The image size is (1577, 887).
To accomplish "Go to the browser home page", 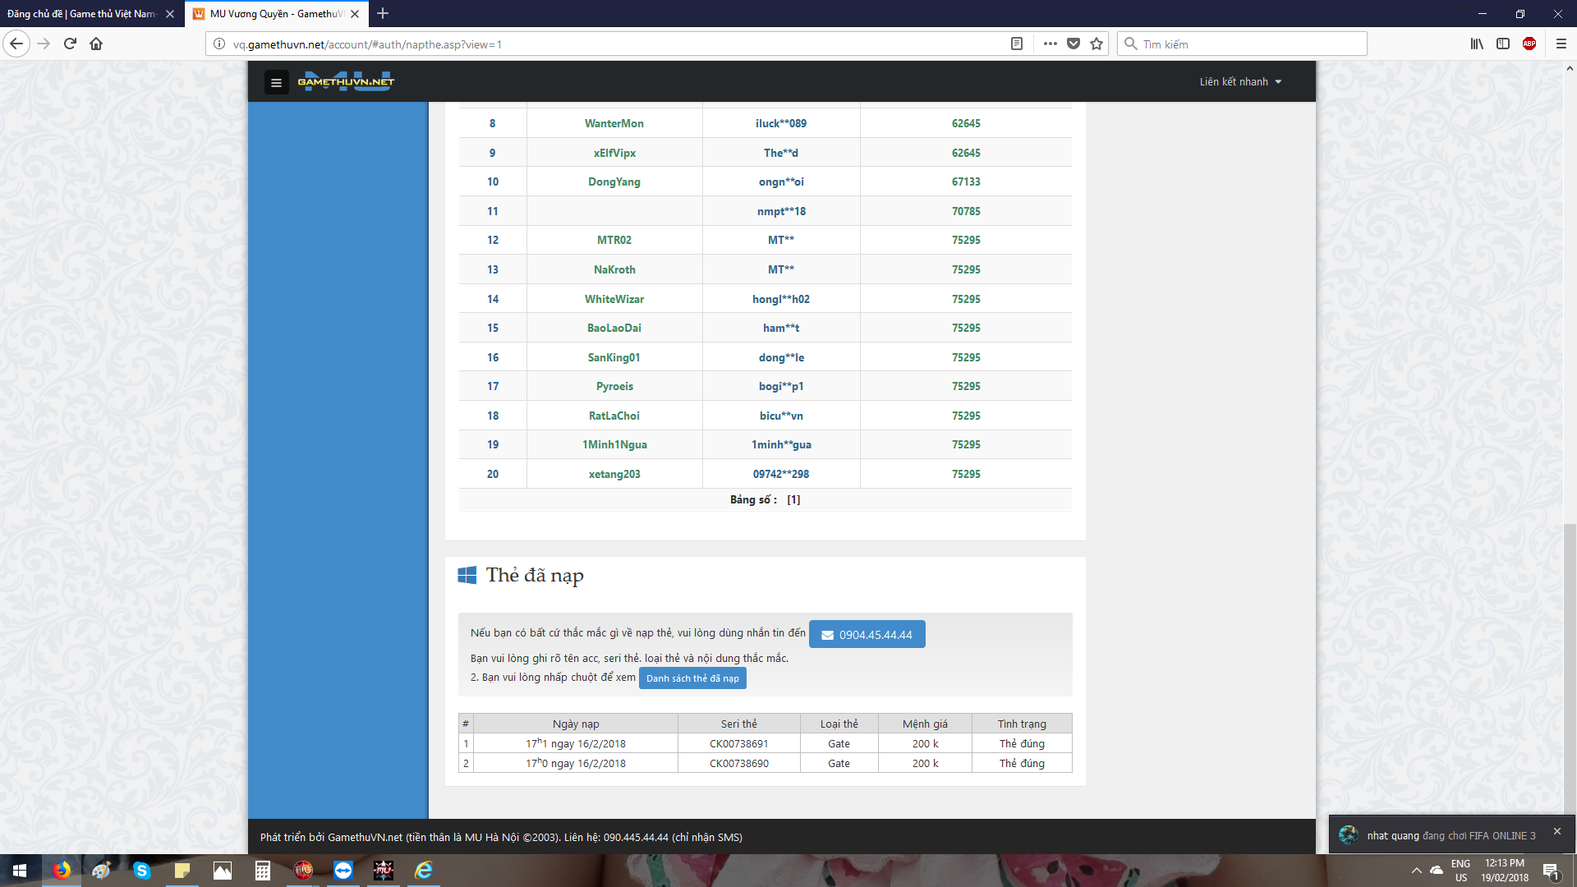I will click(x=96, y=44).
